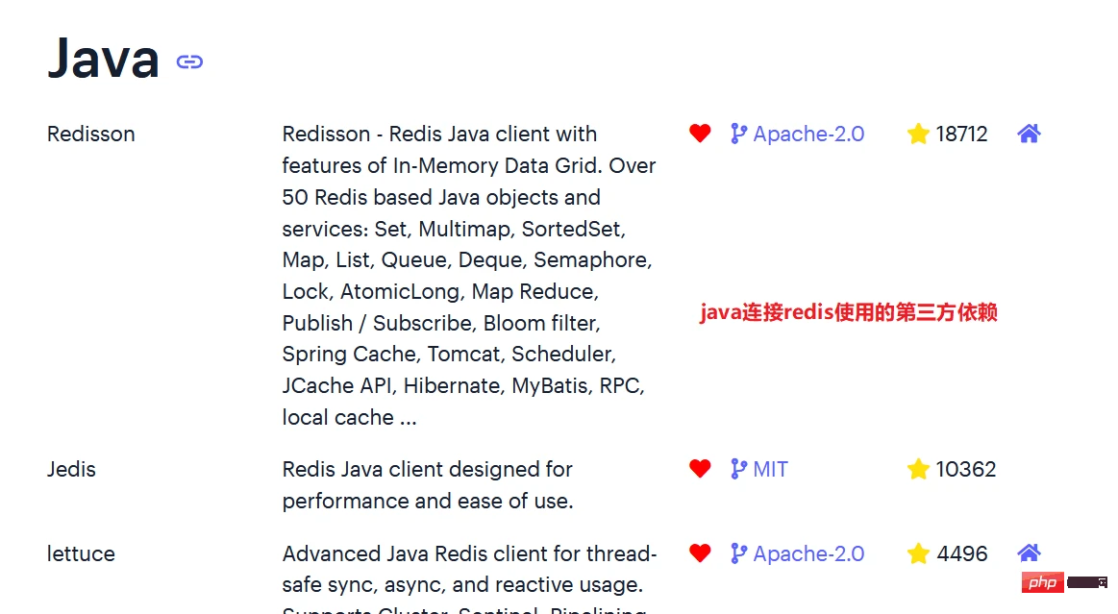Viewport: 1118px width, 614px height.
Task: Open the Apache-2.0 license link for Redisson
Action: (x=810, y=134)
